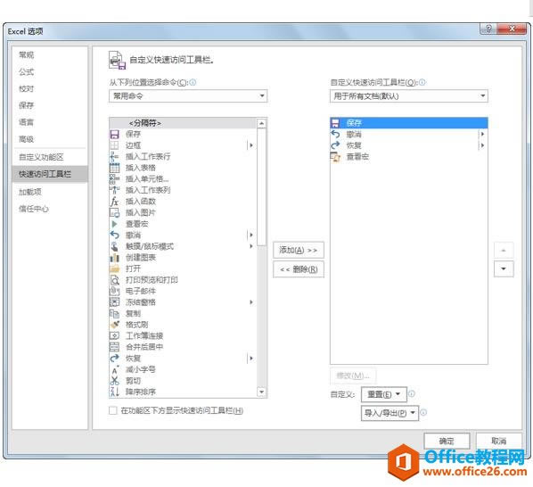Viewport: 533px width, 487px height.
Task: Open the 用于所有文档(默认) dropdown
Action: (x=409, y=96)
